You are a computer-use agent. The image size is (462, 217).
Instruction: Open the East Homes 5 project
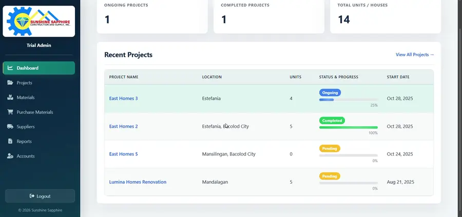point(123,154)
